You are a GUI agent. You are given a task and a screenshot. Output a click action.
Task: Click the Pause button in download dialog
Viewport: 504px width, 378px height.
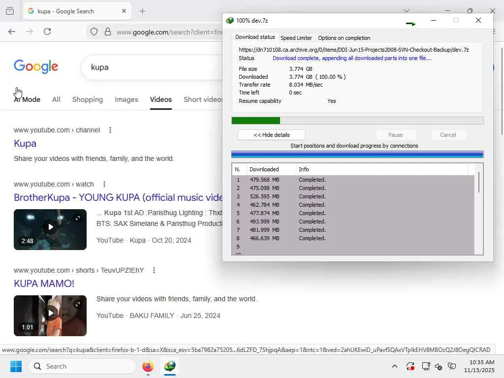[x=395, y=135]
